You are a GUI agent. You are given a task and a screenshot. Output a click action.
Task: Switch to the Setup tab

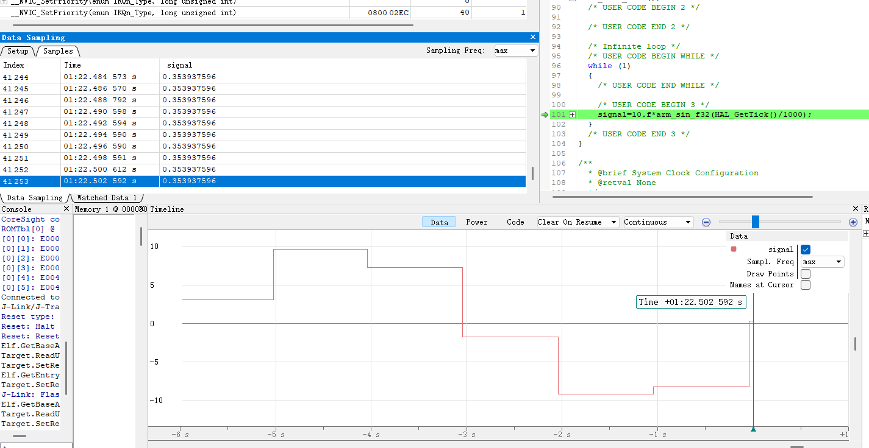(x=18, y=51)
